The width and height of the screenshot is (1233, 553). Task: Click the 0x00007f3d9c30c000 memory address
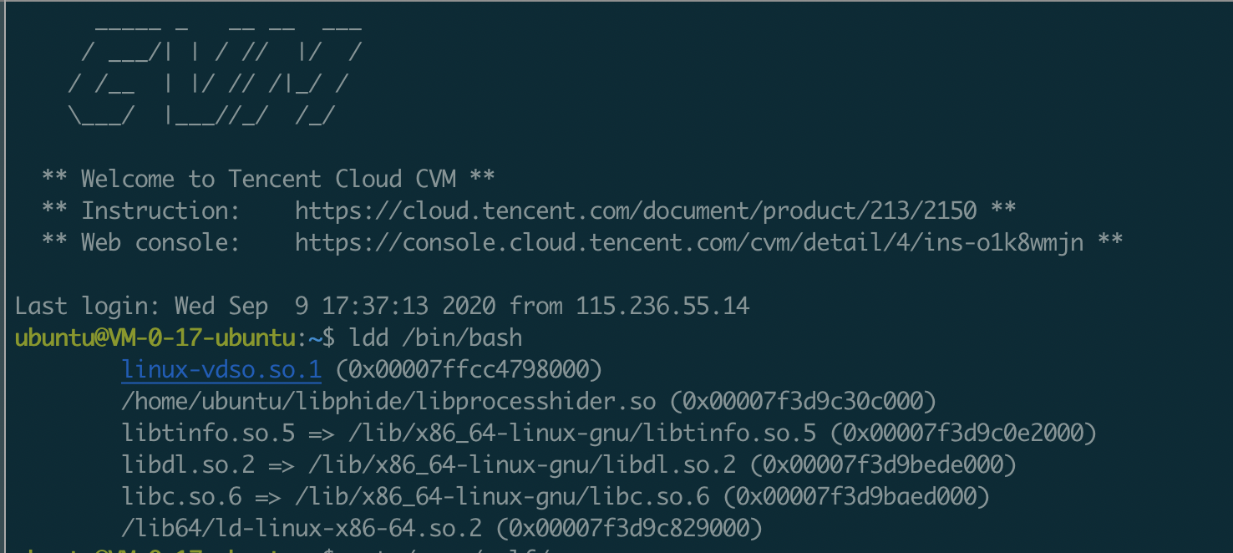point(803,402)
